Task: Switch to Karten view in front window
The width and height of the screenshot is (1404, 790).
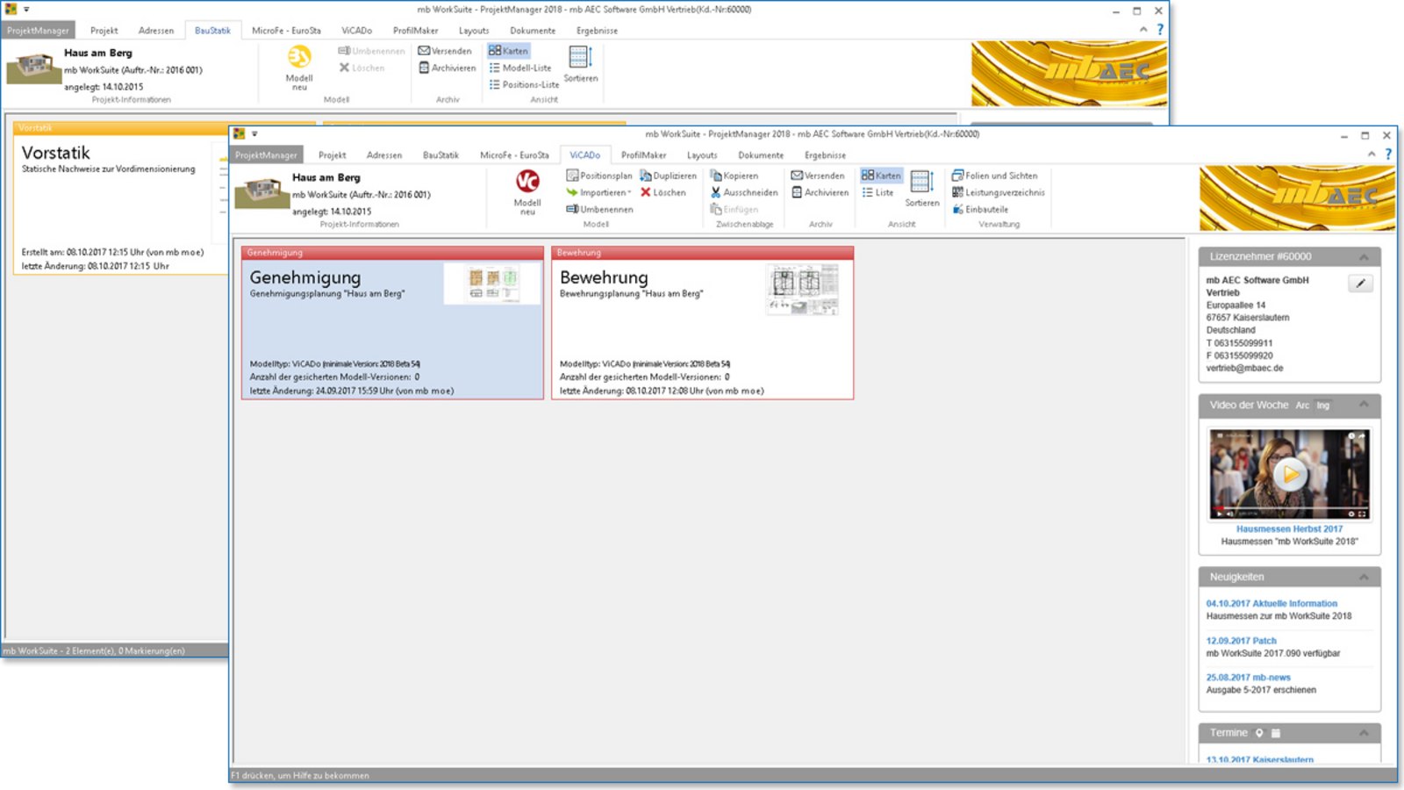Action: click(x=881, y=176)
